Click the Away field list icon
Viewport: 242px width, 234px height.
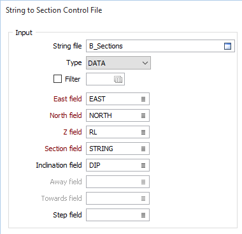coord(143,182)
